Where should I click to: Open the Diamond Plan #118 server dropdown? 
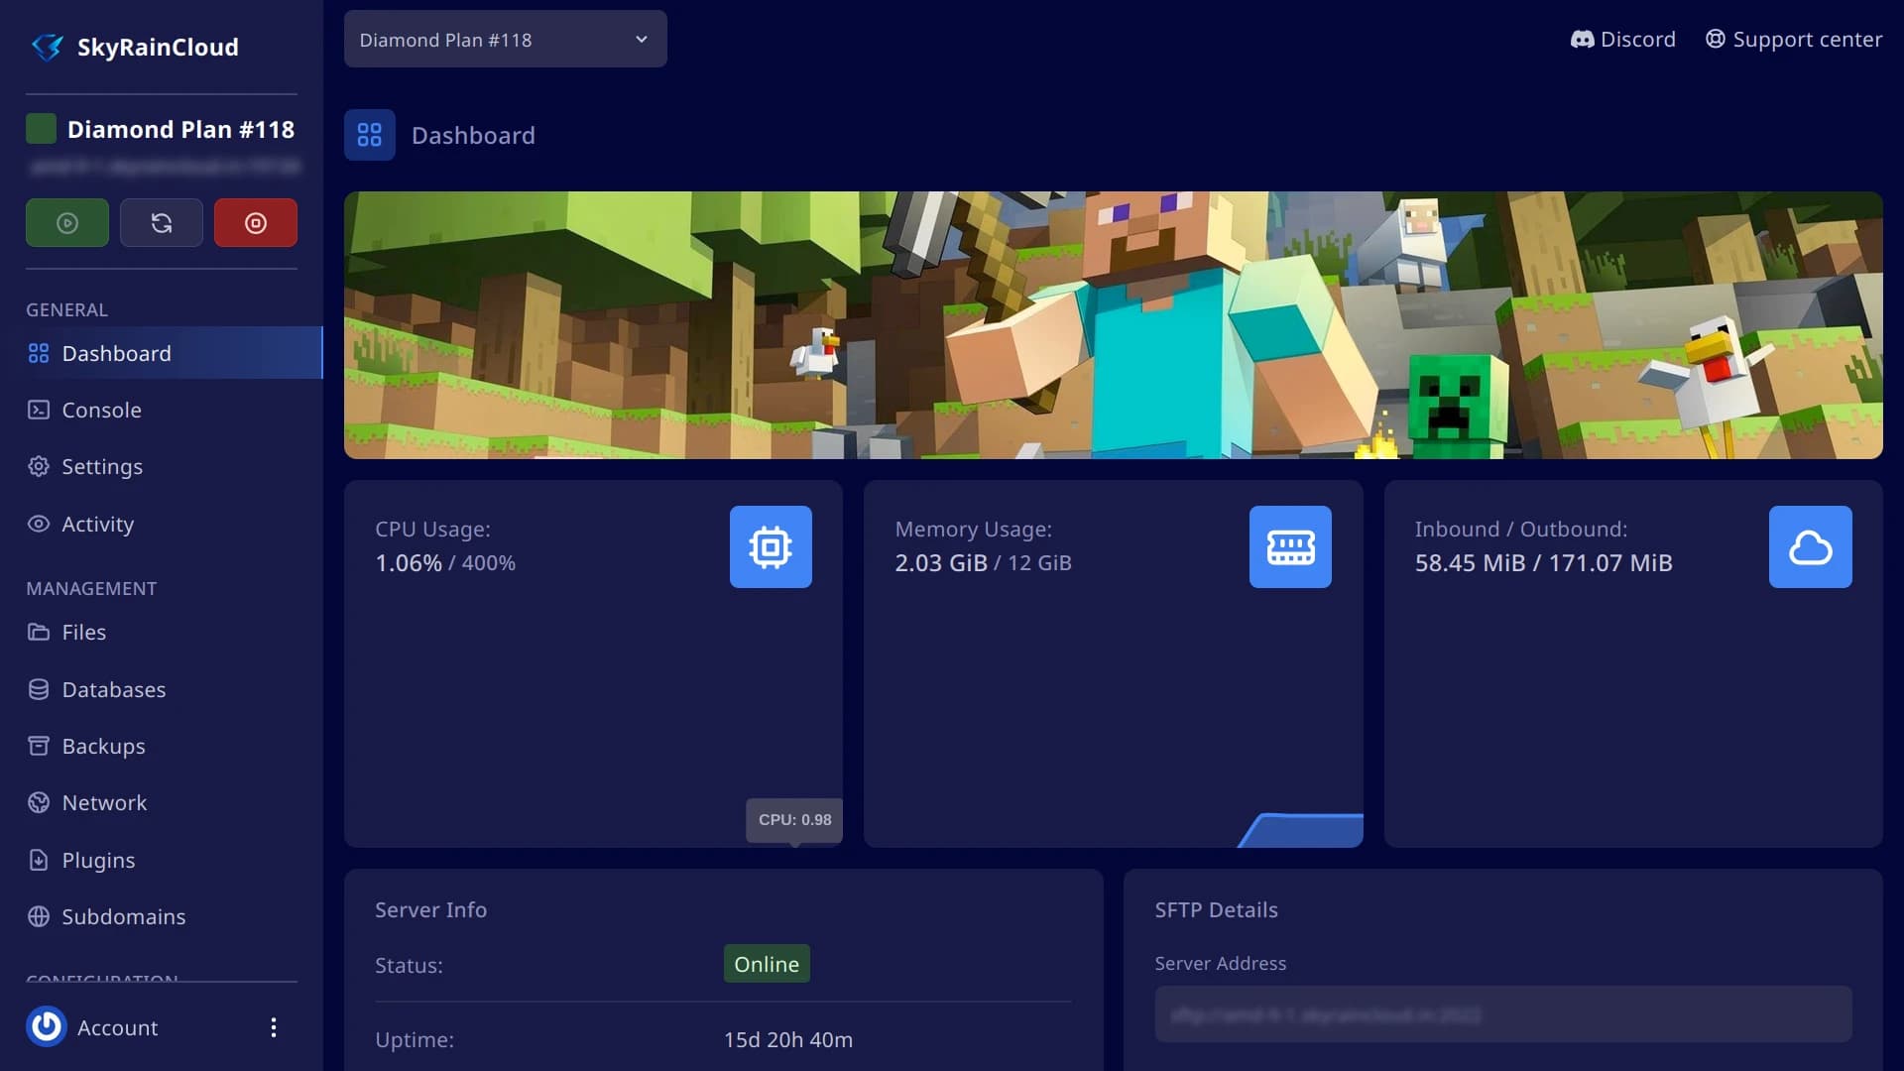(506, 39)
